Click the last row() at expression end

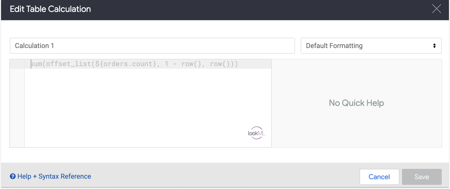220,64
